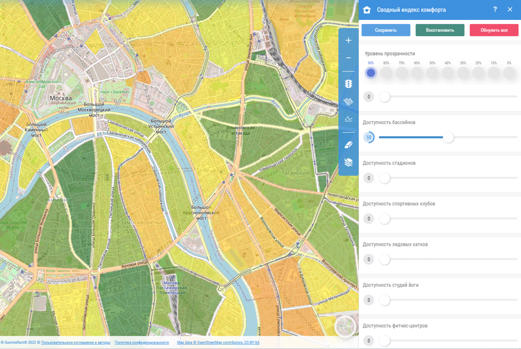Image resolution: width=521 pixels, height=349 pixels.
Task: Click the house icon in the panel header
Action: pyautogui.click(x=367, y=10)
